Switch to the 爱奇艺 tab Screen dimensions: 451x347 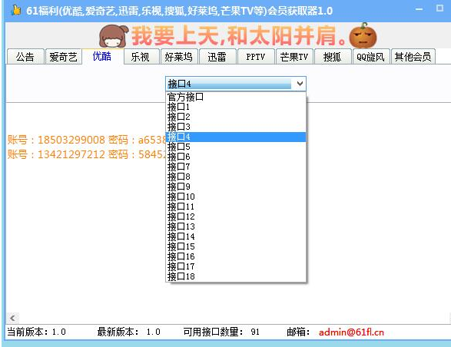(x=63, y=57)
